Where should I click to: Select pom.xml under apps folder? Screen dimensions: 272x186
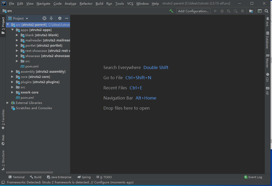[38, 66]
